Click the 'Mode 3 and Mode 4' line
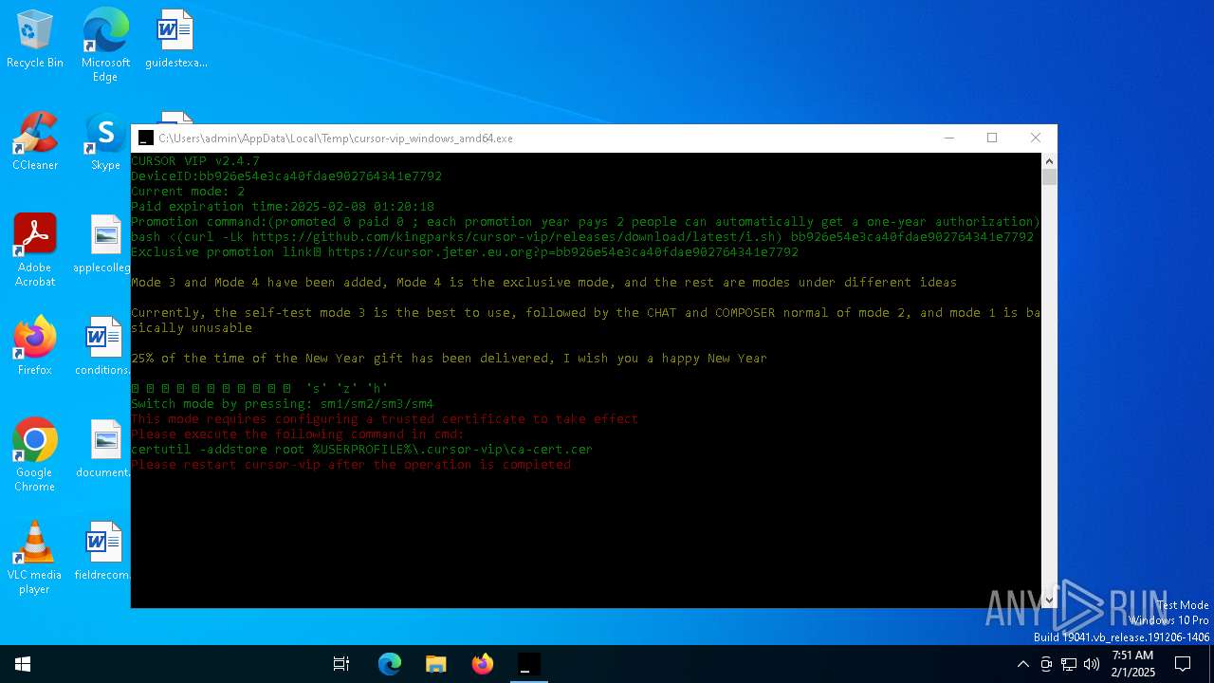Image resolution: width=1214 pixels, height=683 pixels. click(544, 283)
